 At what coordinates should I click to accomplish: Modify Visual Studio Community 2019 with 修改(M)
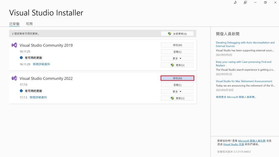(177, 45)
